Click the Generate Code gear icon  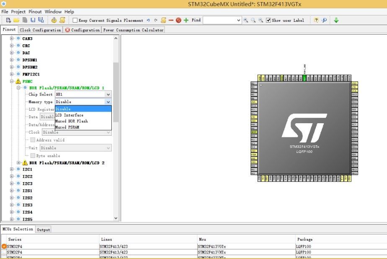54,20
